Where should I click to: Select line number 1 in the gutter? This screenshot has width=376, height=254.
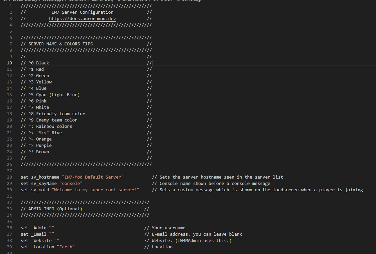tap(11, 6)
